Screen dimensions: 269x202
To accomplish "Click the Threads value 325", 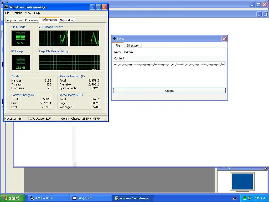I will pyautogui.click(x=49, y=84).
